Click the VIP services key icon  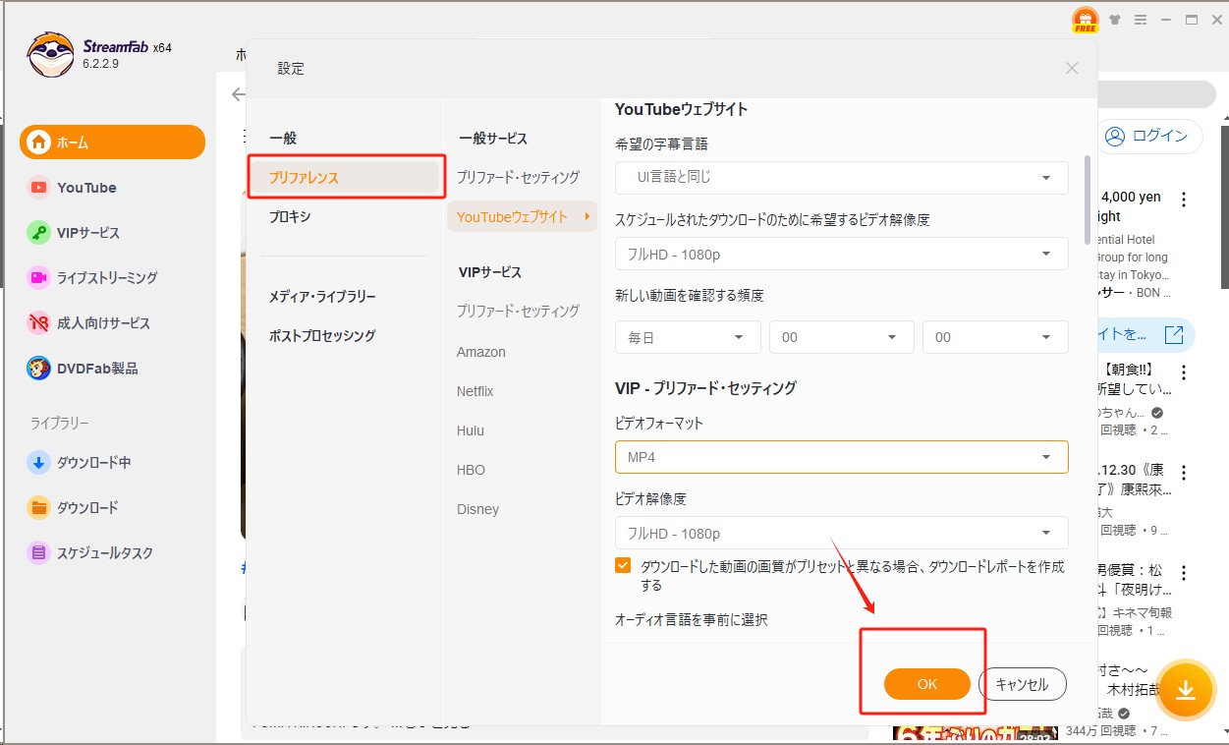coord(39,233)
